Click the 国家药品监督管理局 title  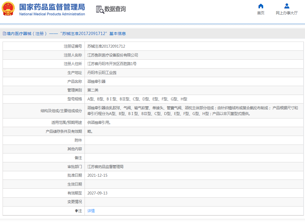52,7
